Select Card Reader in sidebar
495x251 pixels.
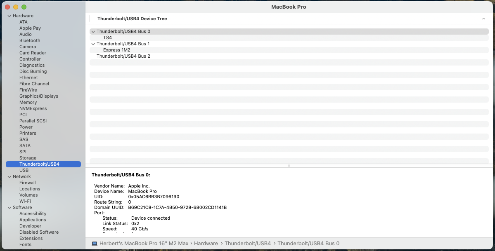[x=33, y=53]
